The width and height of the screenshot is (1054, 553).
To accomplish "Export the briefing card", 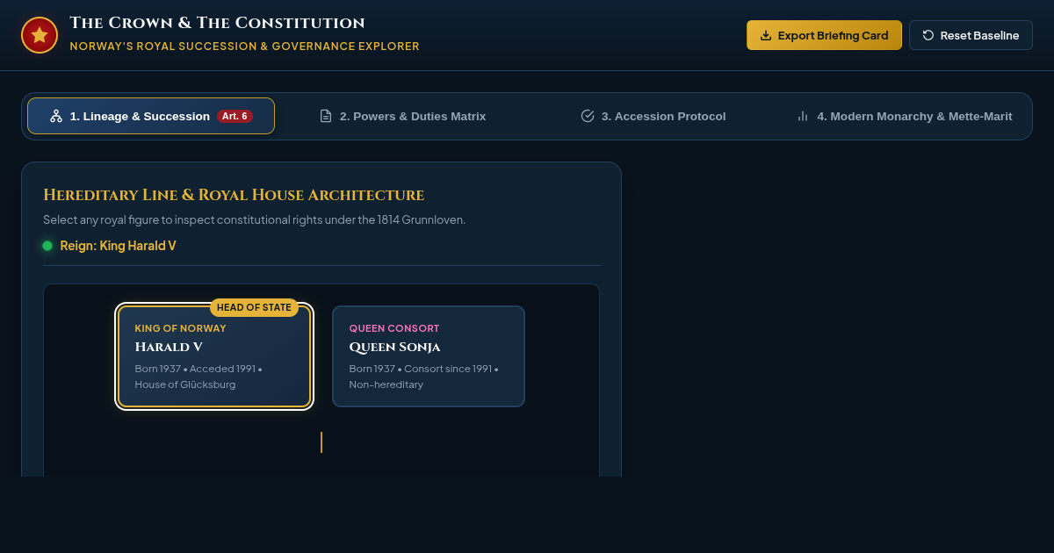I will (824, 35).
